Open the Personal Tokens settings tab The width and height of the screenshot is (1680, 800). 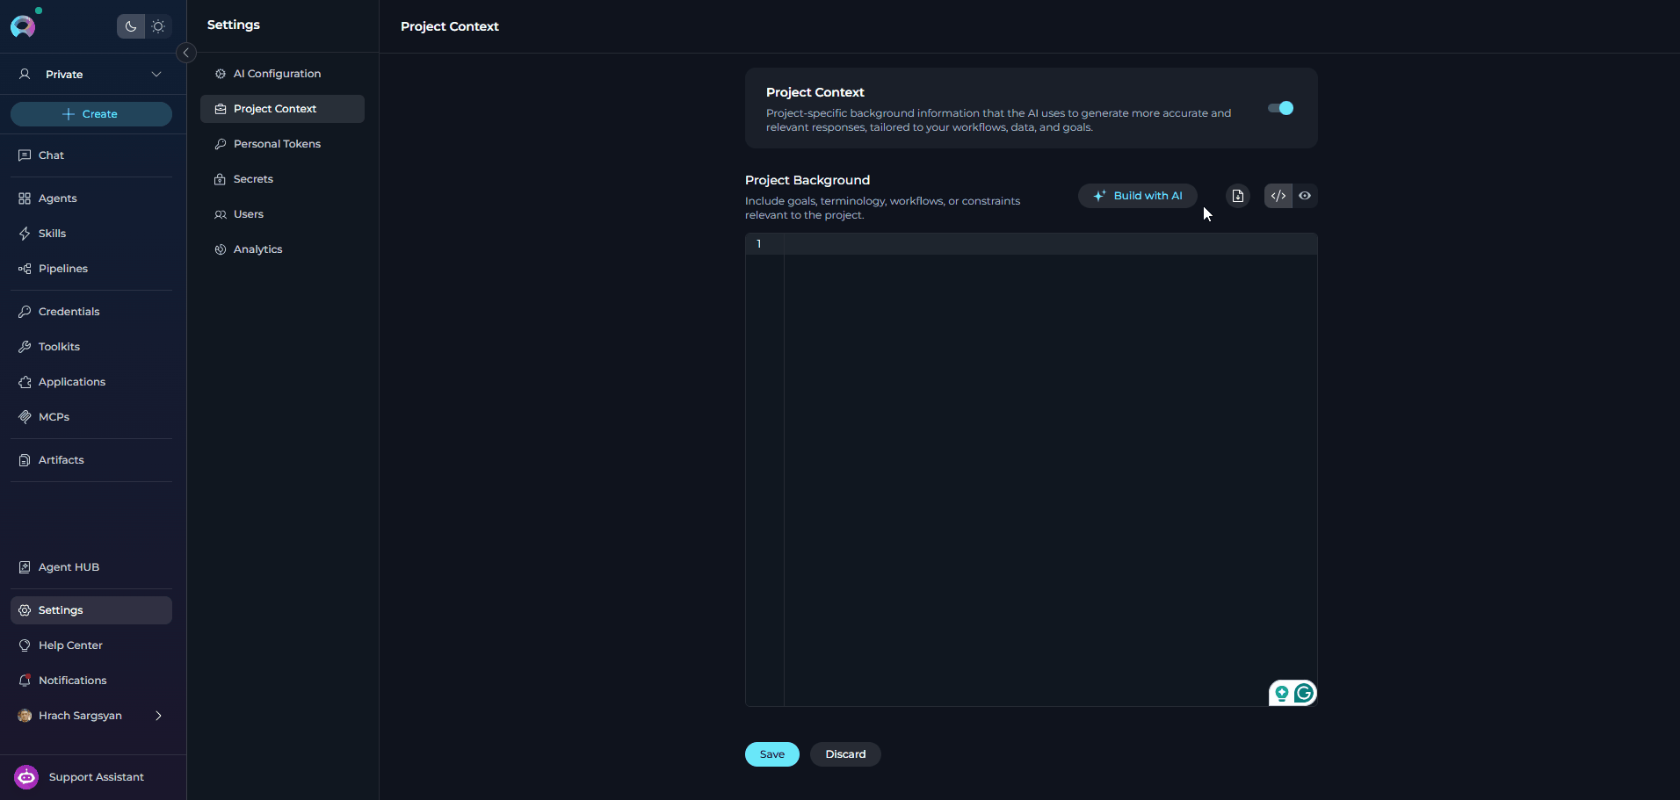[x=282, y=144]
